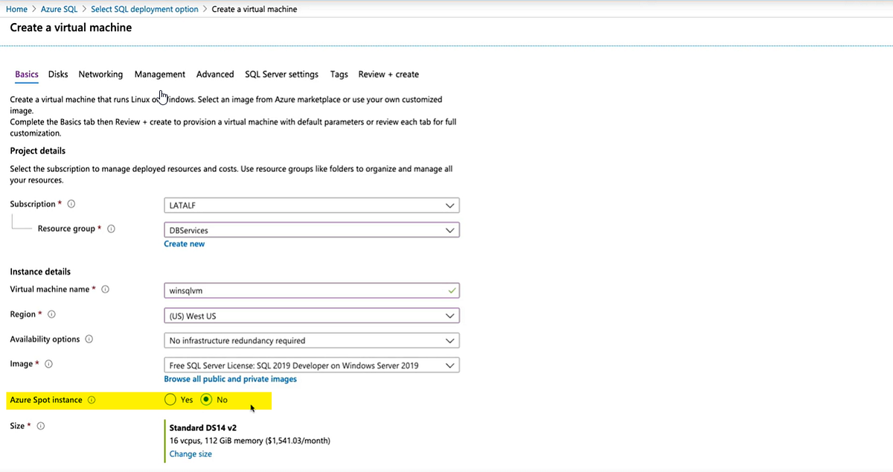Click the Availability options info icon

point(89,339)
